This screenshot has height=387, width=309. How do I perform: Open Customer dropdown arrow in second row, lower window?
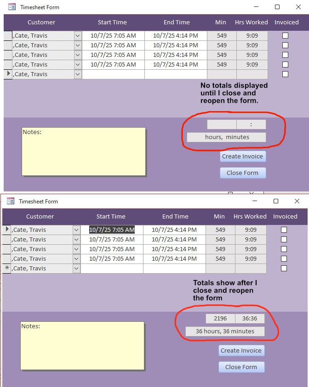(x=76, y=239)
